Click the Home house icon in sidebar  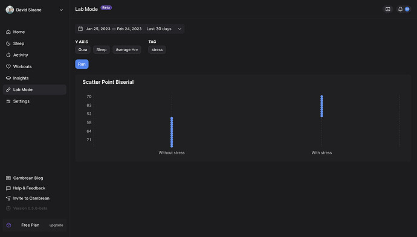click(8, 32)
